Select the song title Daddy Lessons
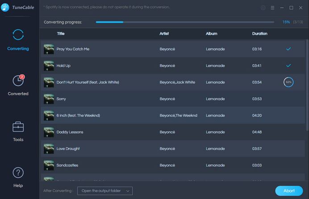 [70, 132]
